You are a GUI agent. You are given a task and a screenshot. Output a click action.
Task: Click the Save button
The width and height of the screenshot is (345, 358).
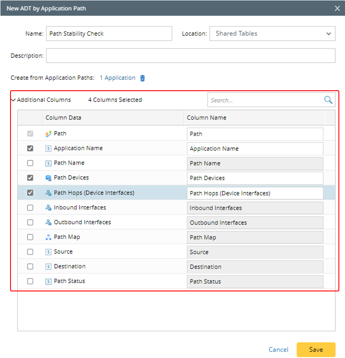[316, 350]
